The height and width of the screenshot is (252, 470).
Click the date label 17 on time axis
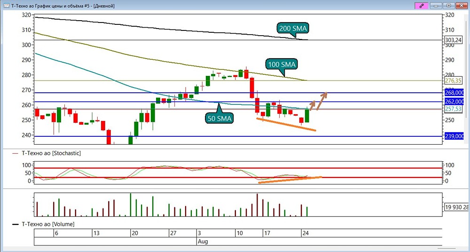[x=267, y=233]
